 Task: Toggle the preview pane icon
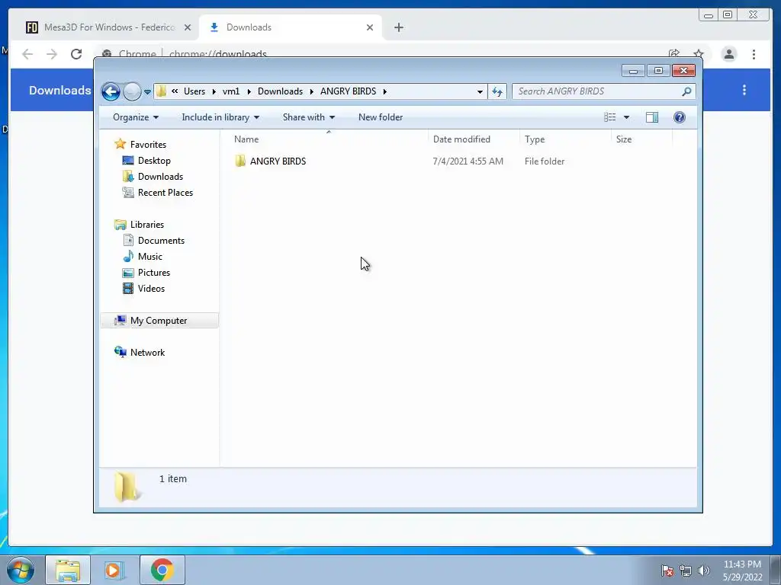point(652,117)
